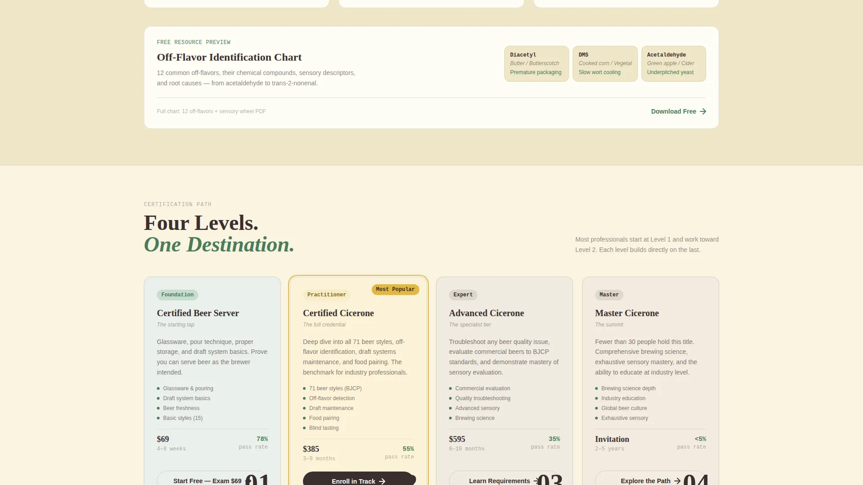Viewport: 863px width, 485px height.
Task: Click the $385 price text
Action: [311, 449]
